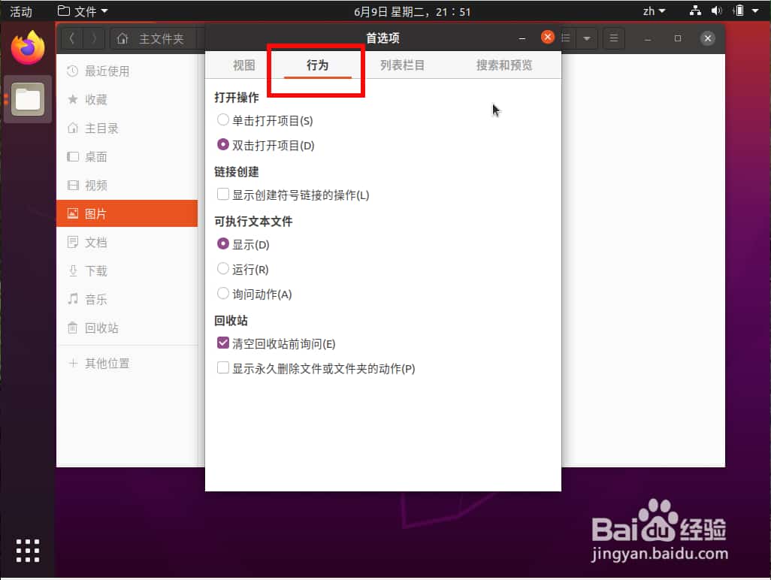This screenshot has width=771, height=580.
Task: Click the volume icon in the top bar
Action: [716, 11]
